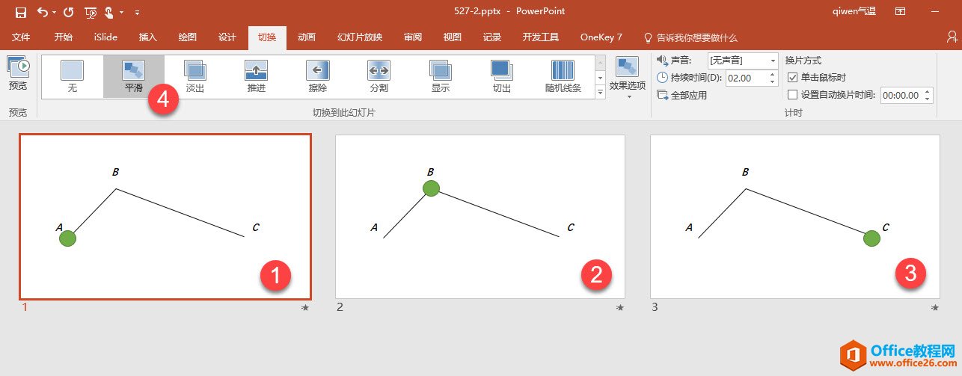The image size is (962, 376).
Task: Click the transition star icon under slide 1
Action: pyautogui.click(x=304, y=307)
